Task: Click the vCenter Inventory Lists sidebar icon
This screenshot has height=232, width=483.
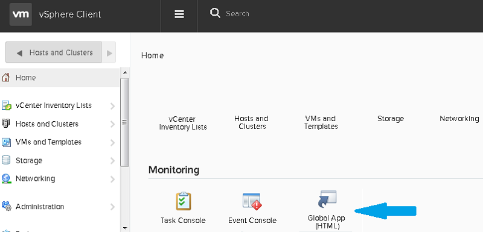Action: [6, 105]
